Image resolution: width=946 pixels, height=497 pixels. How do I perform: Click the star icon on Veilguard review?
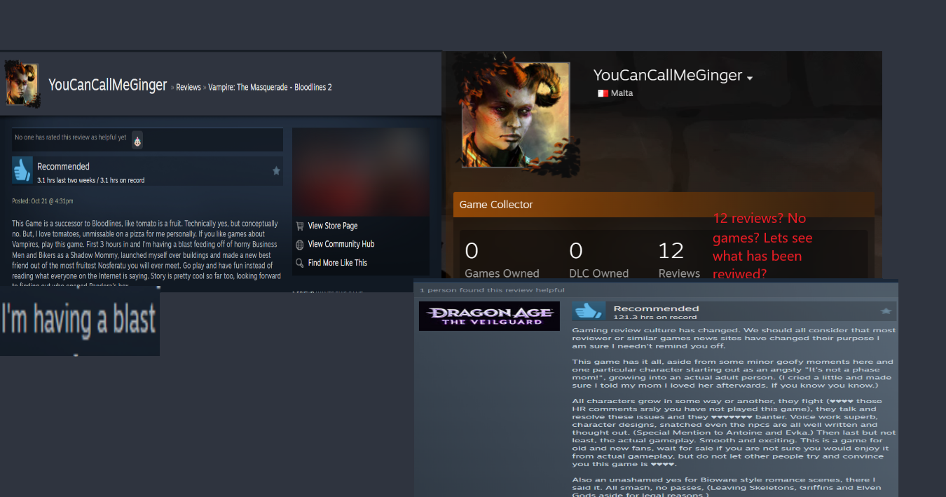(x=886, y=311)
